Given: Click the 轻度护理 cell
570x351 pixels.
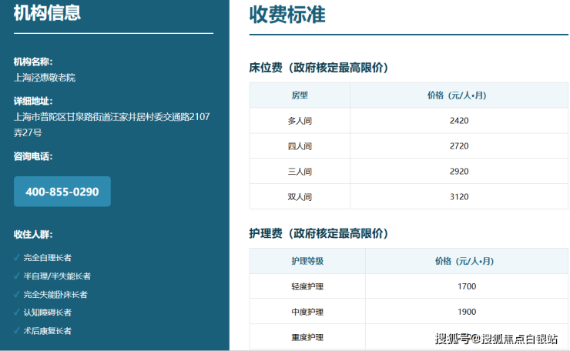Looking at the screenshot, I should point(307,286).
